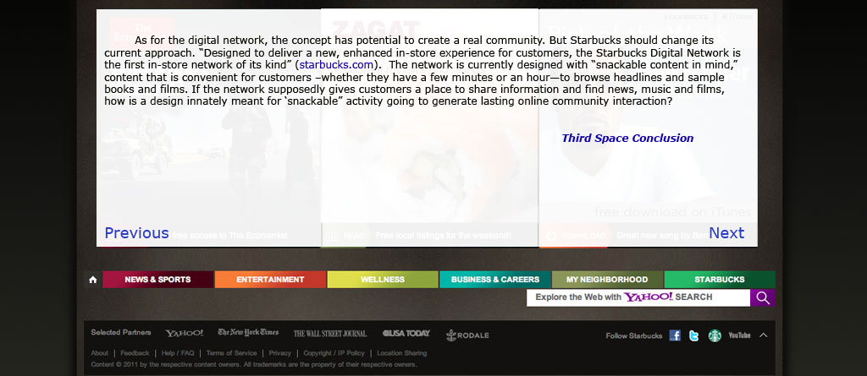Follow Starbucks on Facebook icon
This screenshot has height=376, width=867.
pyautogui.click(x=675, y=335)
